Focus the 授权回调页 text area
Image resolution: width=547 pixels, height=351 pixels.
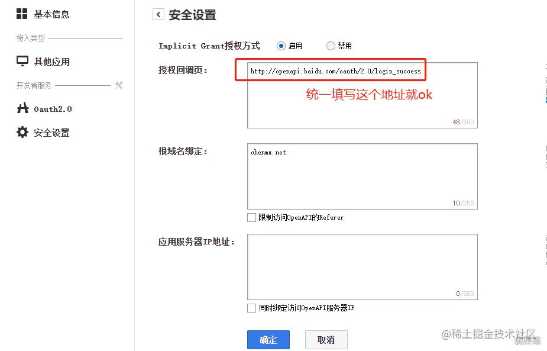[362, 95]
